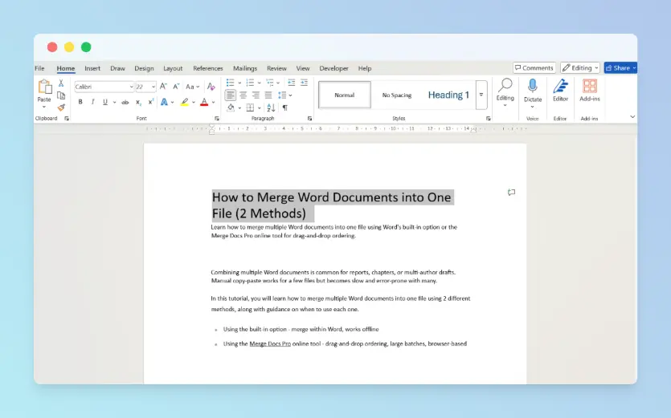Show or hide paragraph marks
The width and height of the screenshot is (671, 418).
[285, 108]
